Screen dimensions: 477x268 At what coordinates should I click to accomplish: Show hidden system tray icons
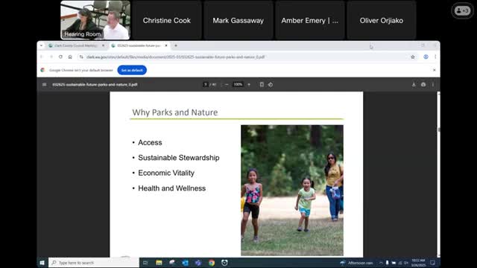[x=381, y=263]
